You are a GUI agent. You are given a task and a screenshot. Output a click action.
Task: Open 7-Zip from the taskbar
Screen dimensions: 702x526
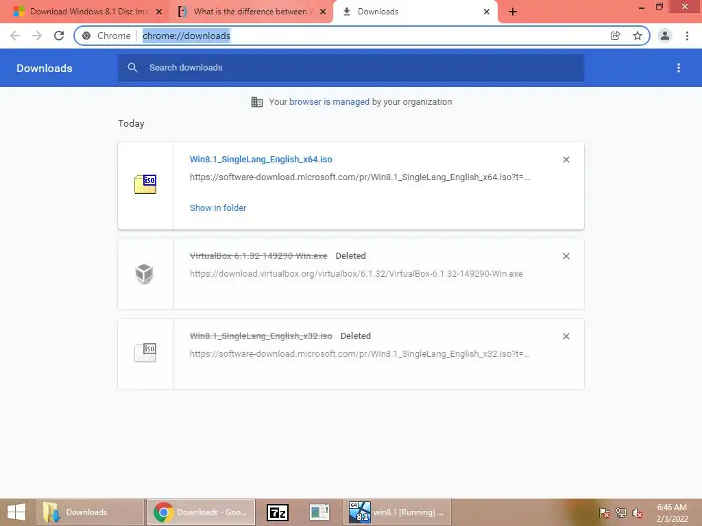click(x=278, y=512)
